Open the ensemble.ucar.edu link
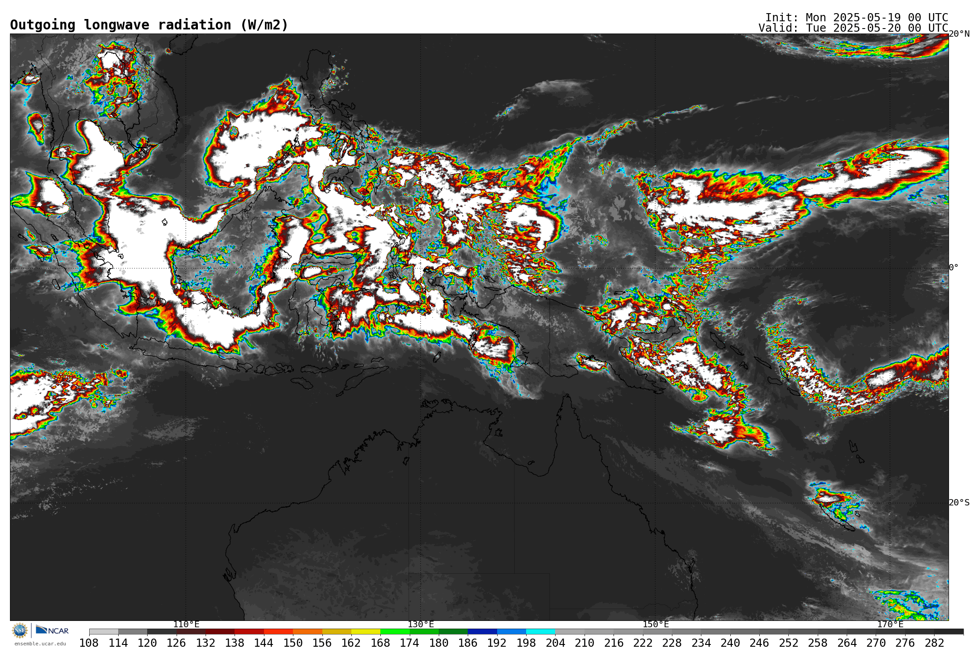Image resolution: width=978 pixels, height=649 pixels. click(40, 644)
